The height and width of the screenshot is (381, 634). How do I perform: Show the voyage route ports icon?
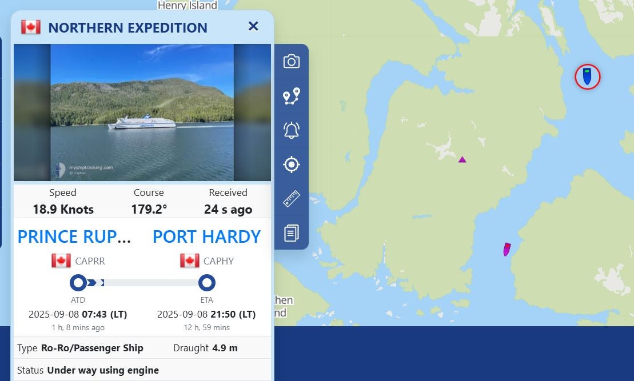[291, 95]
